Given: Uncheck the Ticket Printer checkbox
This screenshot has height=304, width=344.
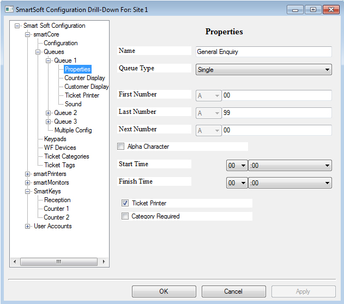Looking at the screenshot, I should pyautogui.click(x=125, y=203).
